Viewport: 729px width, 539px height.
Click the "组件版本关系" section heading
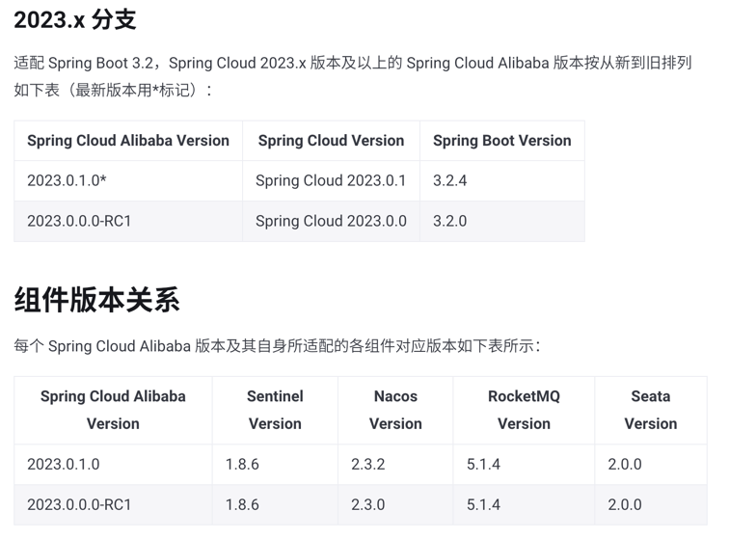pos(96,300)
